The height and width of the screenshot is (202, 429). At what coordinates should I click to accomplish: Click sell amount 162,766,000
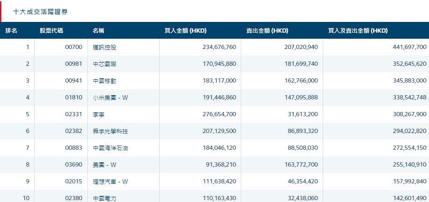[301, 81]
